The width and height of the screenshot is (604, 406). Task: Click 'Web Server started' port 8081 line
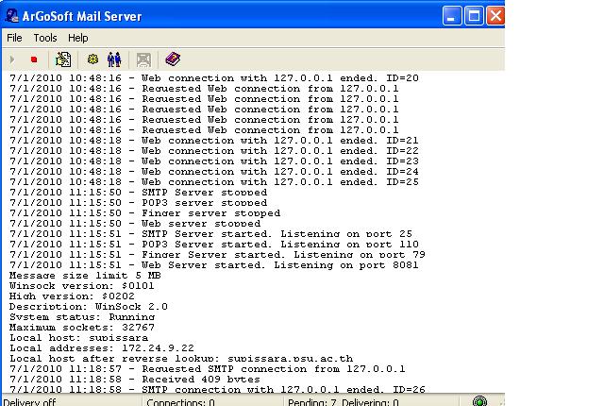(x=214, y=265)
